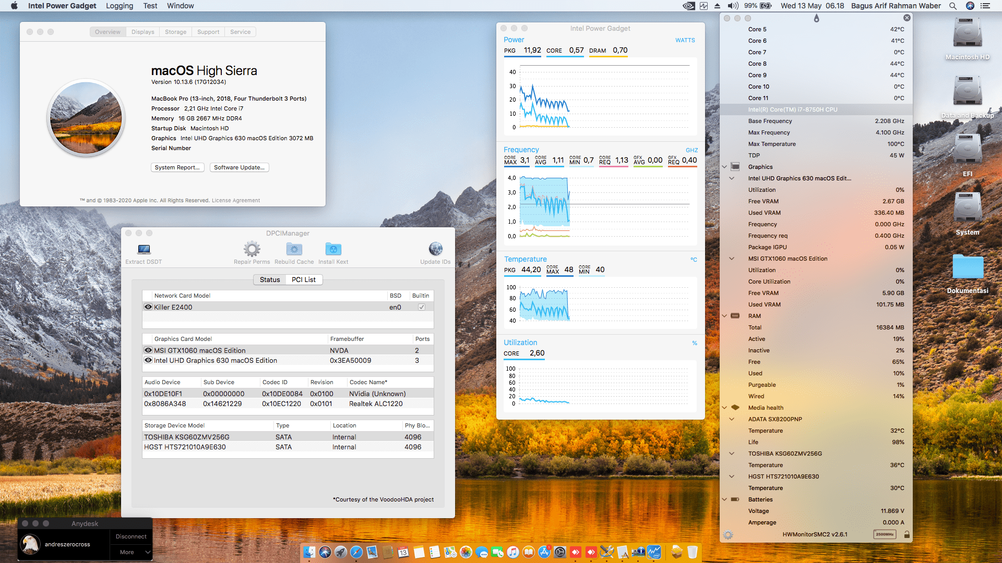Click Extract DSDT icon in DPCIManager
1002x563 pixels.
coord(144,249)
